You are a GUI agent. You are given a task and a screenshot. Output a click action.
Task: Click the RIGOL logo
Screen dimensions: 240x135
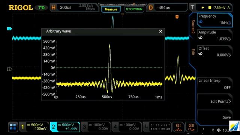click(x=21, y=7)
